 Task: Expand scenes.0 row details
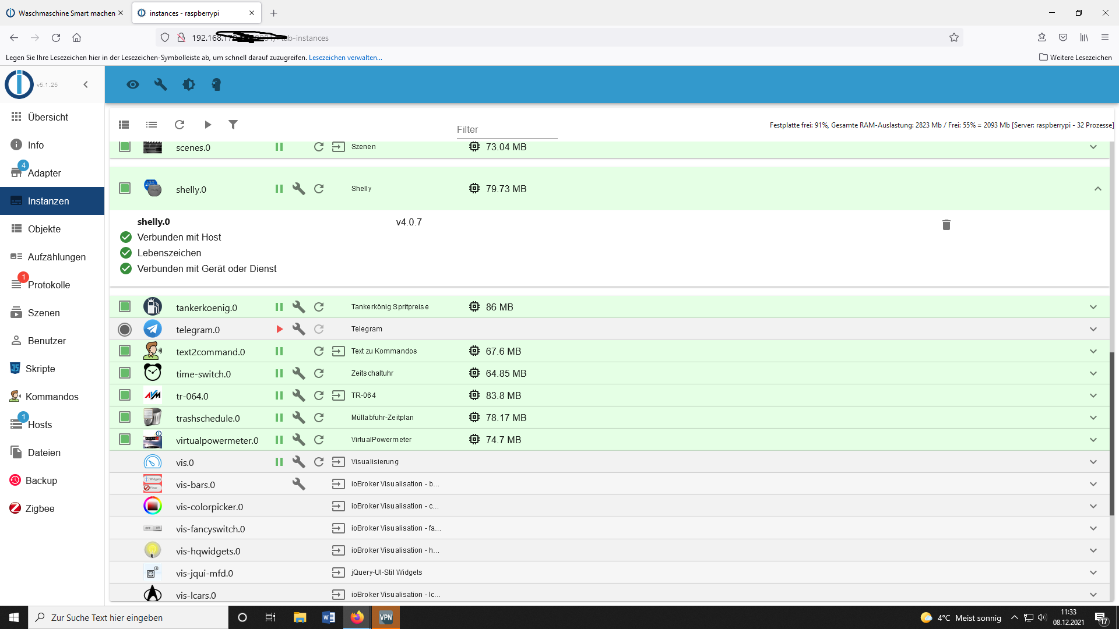click(1093, 147)
